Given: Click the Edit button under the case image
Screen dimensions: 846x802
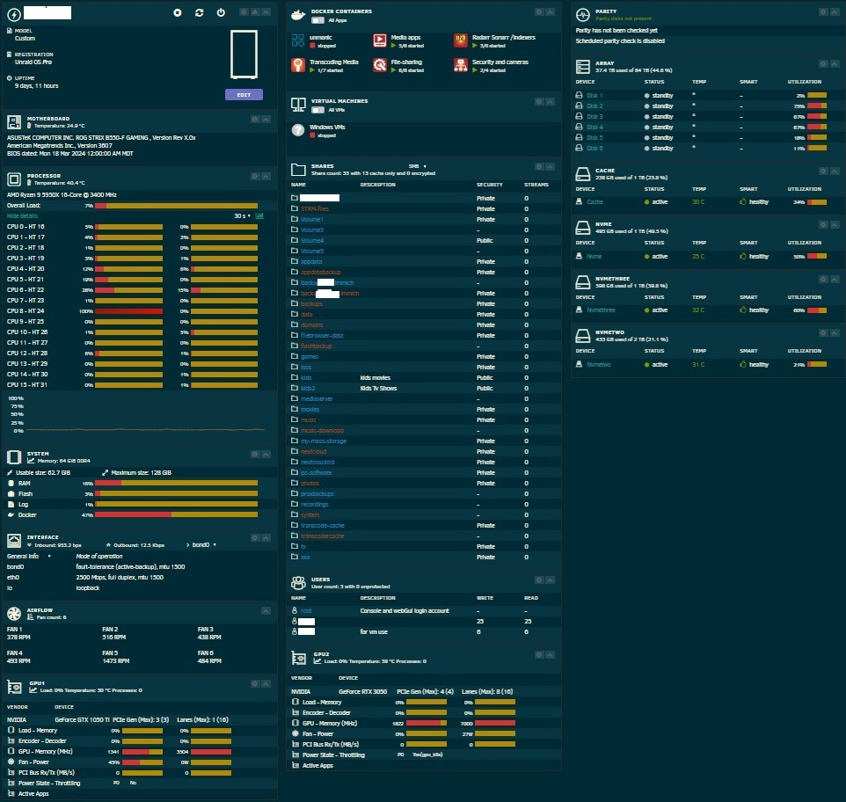Looking at the screenshot, I should click(x=244, y=95).
